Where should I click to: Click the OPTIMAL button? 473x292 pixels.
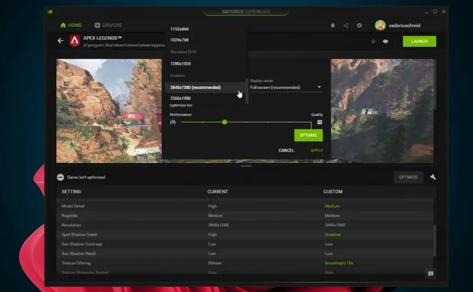click(309, 135)
